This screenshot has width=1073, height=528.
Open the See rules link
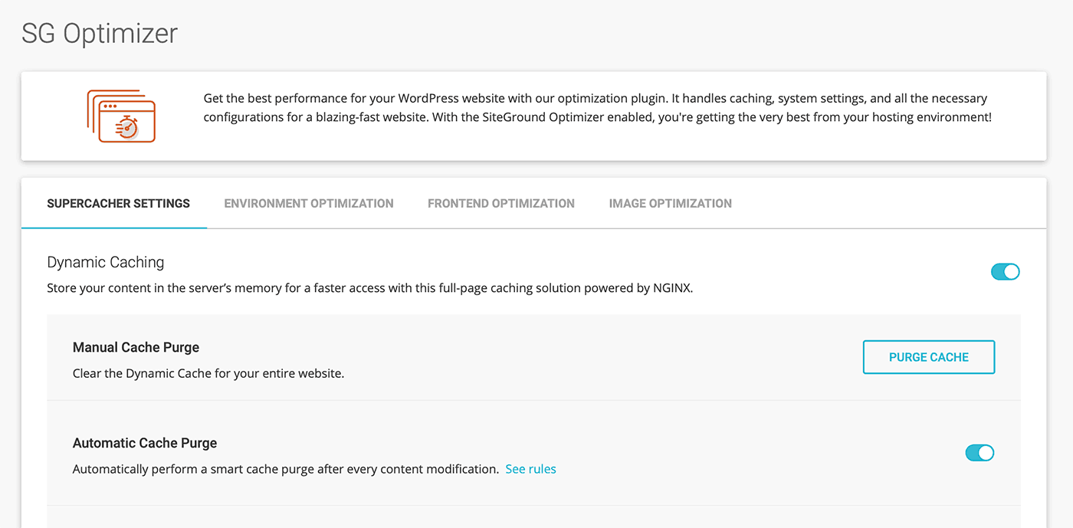[x=530, y=469]
